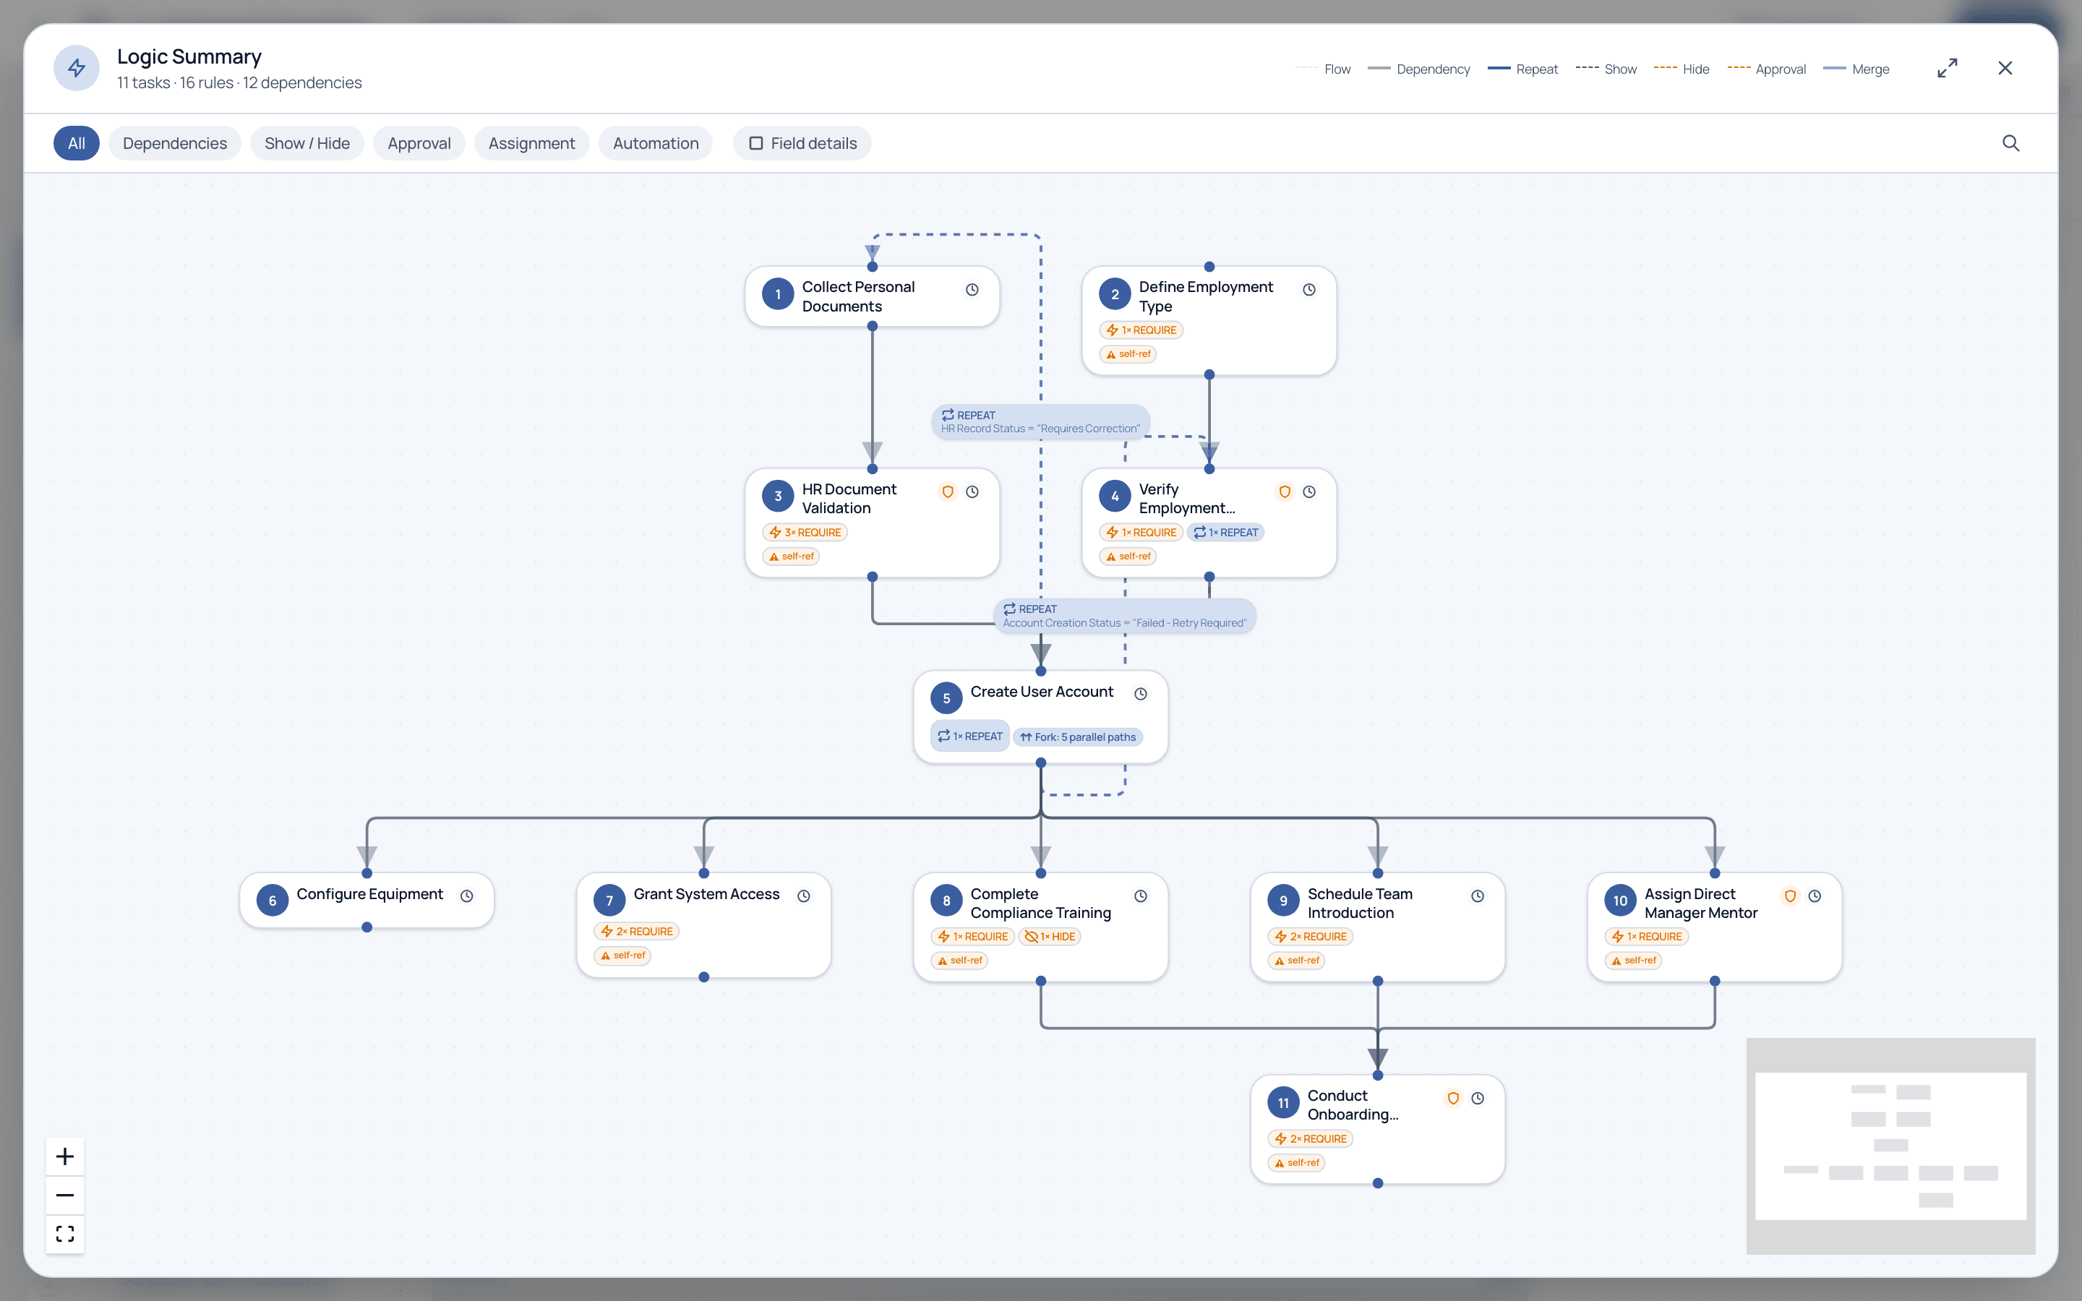The height and width of the screenshot is (1301, 2082).
Task: Click the fit-to-view icon
Action: pos(64,1234)
